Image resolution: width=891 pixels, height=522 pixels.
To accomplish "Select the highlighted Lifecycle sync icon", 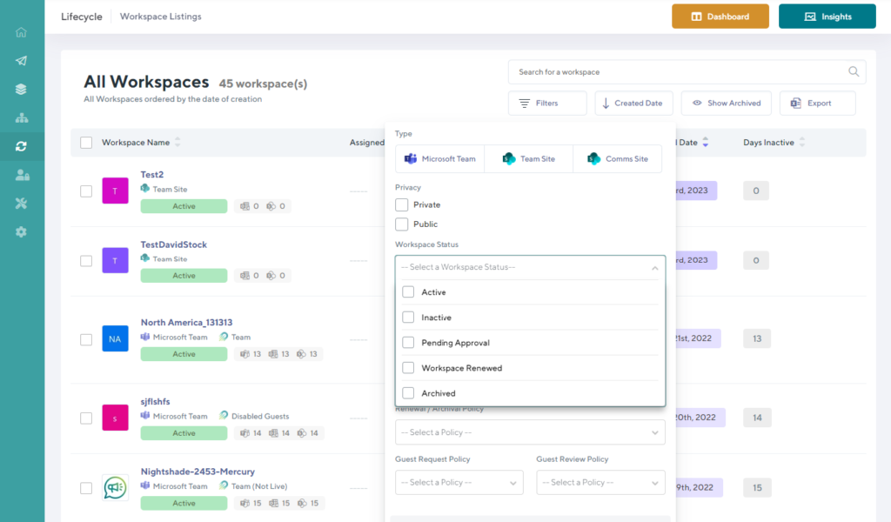I will [x=22, y=144].
